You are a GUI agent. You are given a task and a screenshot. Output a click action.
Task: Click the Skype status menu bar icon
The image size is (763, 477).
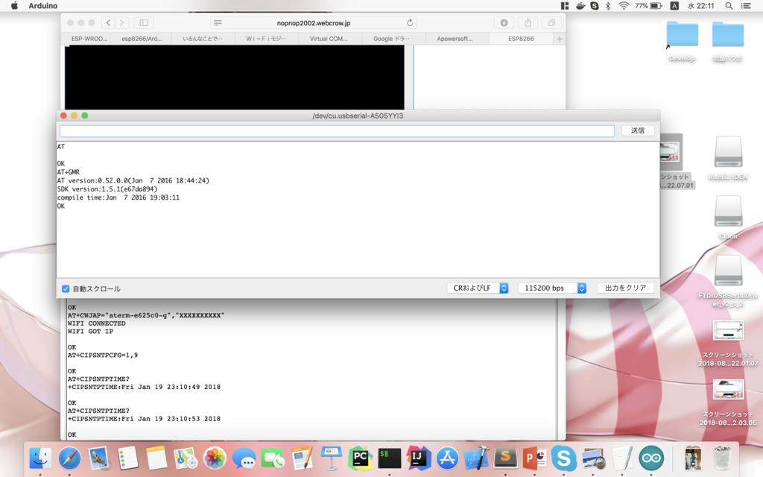[x=594, y=6]
